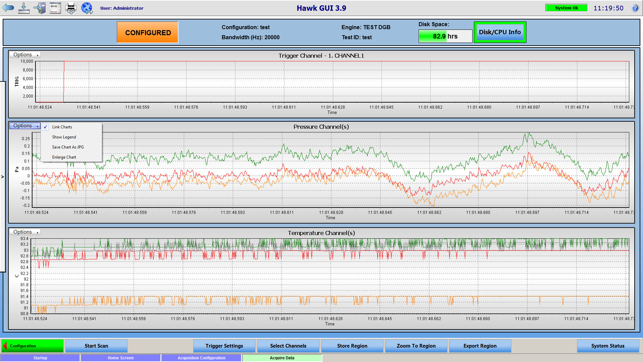This screenshot has height=362, width=643.
Task: Click the minimize-to-taskbar download arrow icon
Action: (23, 8)
